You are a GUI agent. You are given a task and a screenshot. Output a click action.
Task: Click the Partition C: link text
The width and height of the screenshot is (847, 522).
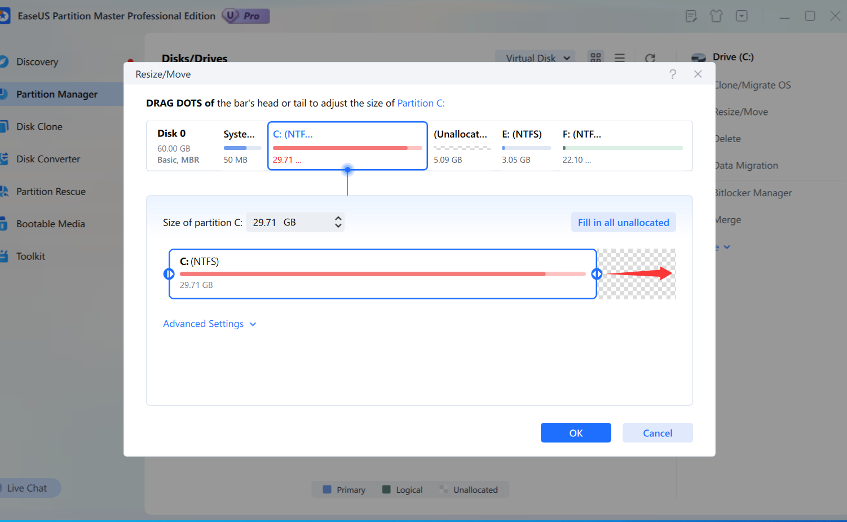421,103
